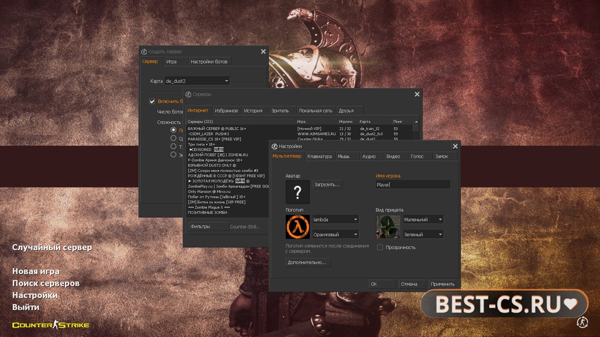
Task: Click the avatar question mark image
Action: (x=297, y=192)
